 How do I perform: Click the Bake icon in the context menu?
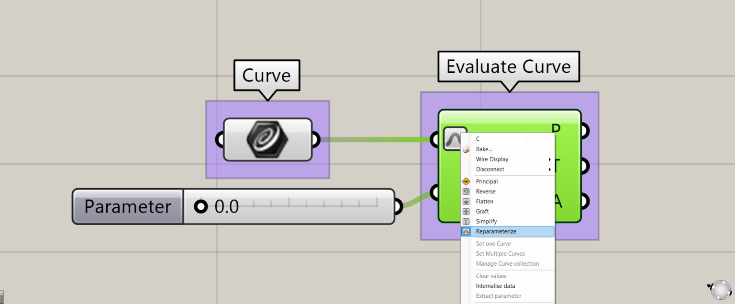coord(466,149)
